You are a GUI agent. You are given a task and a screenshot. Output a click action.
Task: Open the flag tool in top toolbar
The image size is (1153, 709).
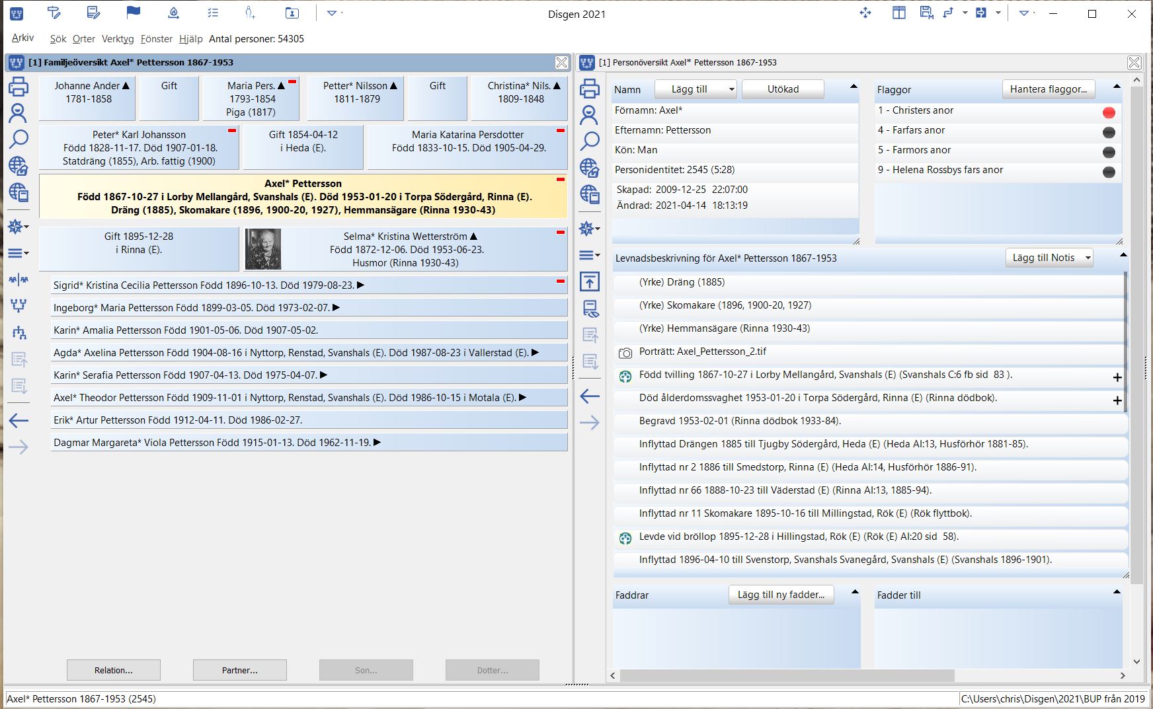[x=133, y=13]
